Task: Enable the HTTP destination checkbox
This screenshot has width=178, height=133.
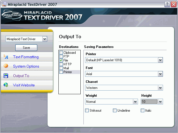Action: (61, 64)
